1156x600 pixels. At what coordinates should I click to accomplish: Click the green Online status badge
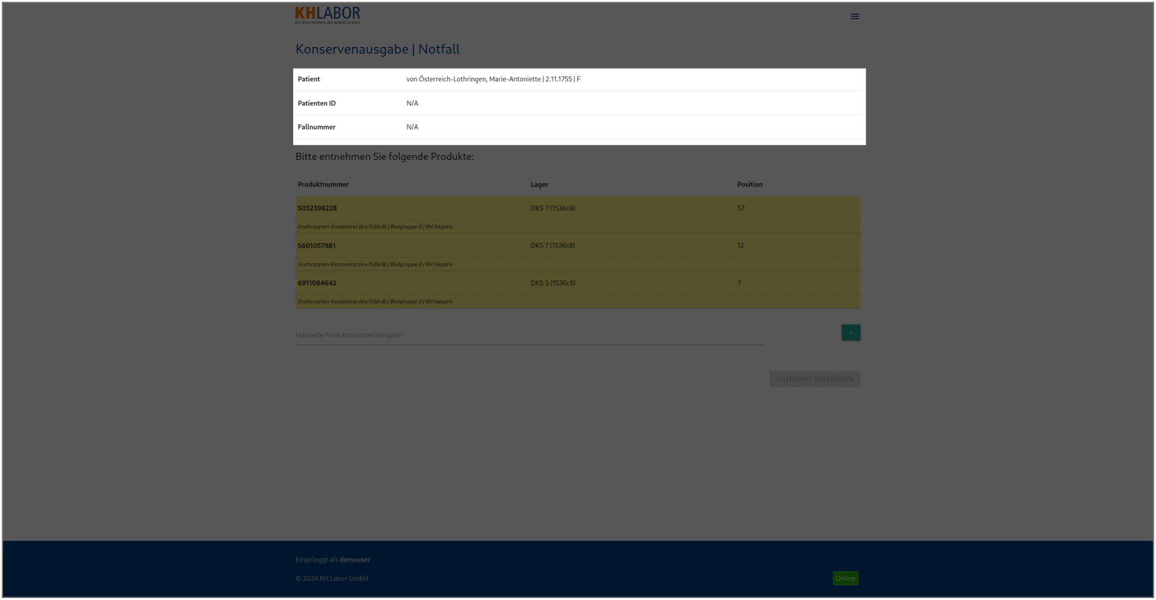tap(845, 578)
